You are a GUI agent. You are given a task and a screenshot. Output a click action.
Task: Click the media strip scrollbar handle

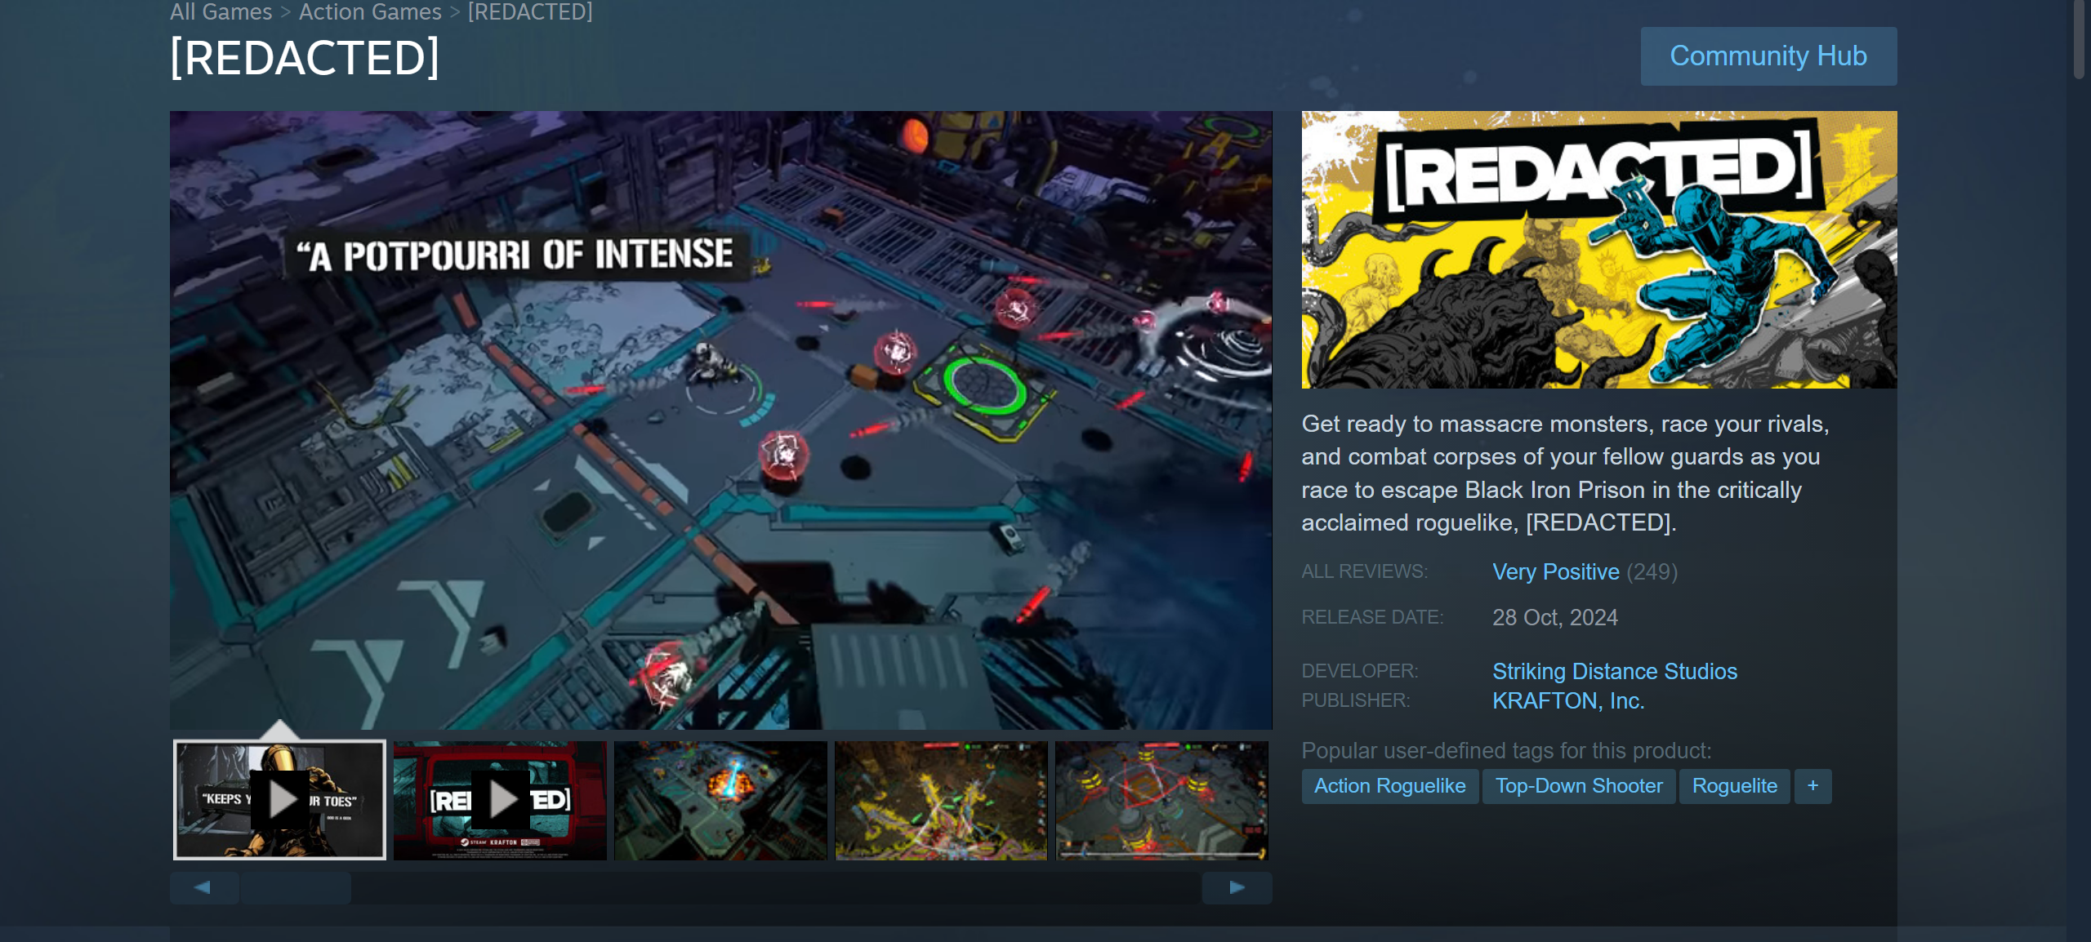point(296,887)
